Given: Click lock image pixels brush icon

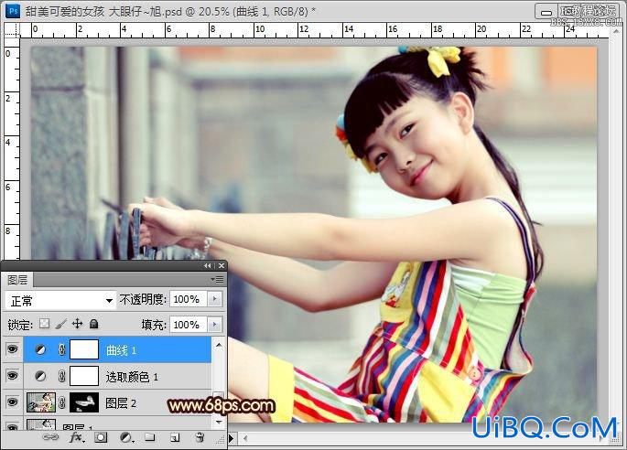Looking at the screenshot, I should 60,324.
